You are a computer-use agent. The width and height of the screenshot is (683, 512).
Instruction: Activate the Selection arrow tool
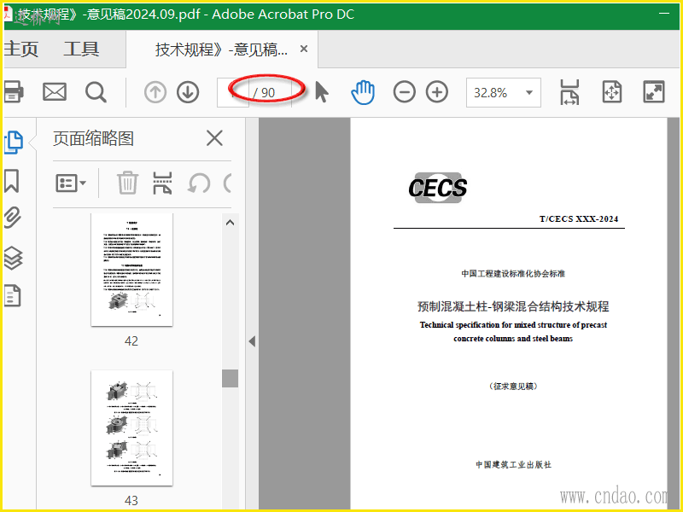pos(322,92)
